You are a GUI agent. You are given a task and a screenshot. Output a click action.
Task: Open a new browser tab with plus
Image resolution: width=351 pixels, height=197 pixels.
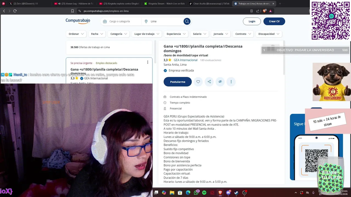(x=280, y=4)
